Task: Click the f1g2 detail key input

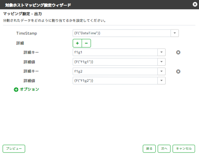Action: click(115, 71)
